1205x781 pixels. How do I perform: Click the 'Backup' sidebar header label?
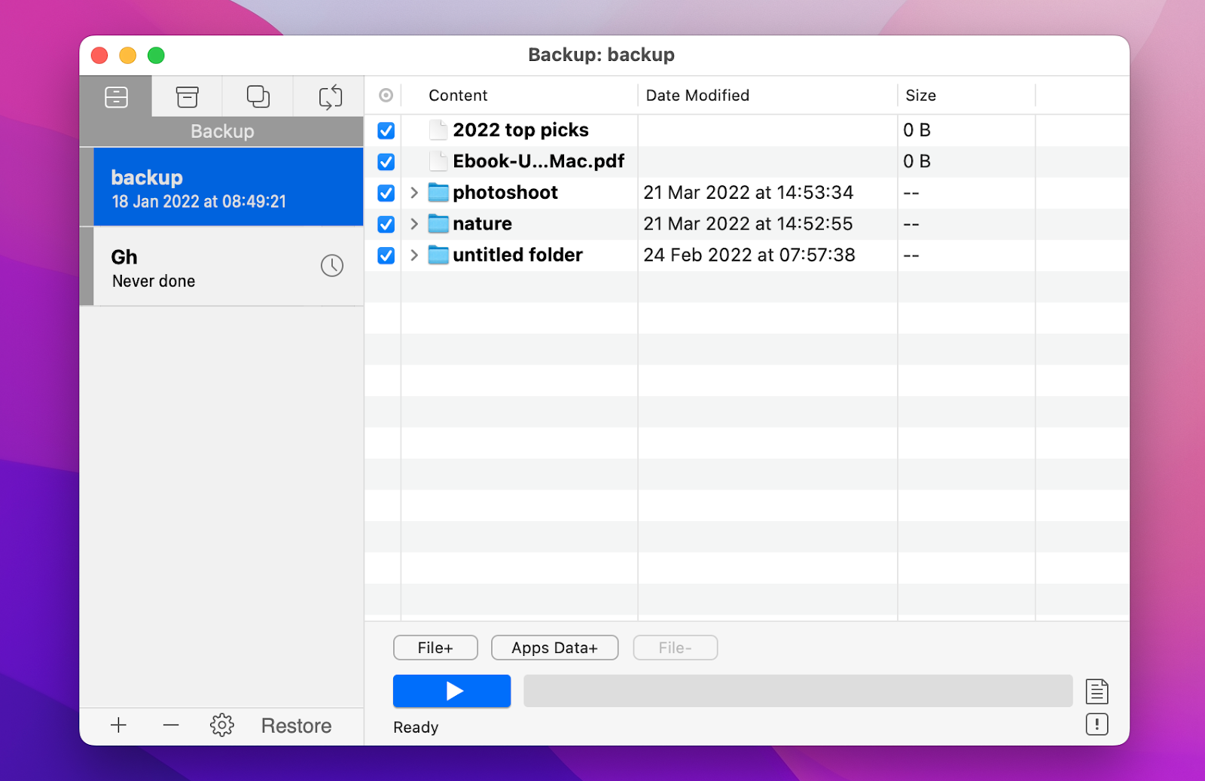222,131
